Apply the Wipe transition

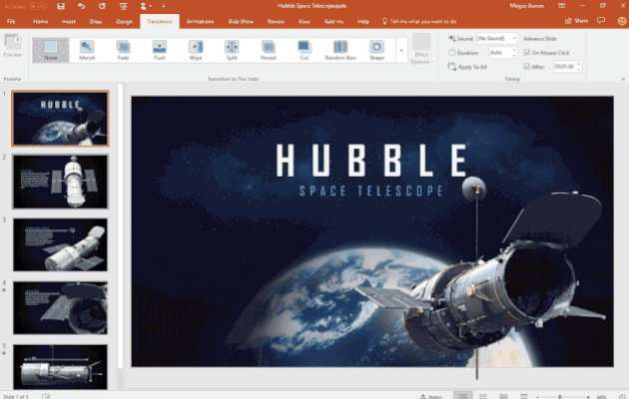coord(196,50)
